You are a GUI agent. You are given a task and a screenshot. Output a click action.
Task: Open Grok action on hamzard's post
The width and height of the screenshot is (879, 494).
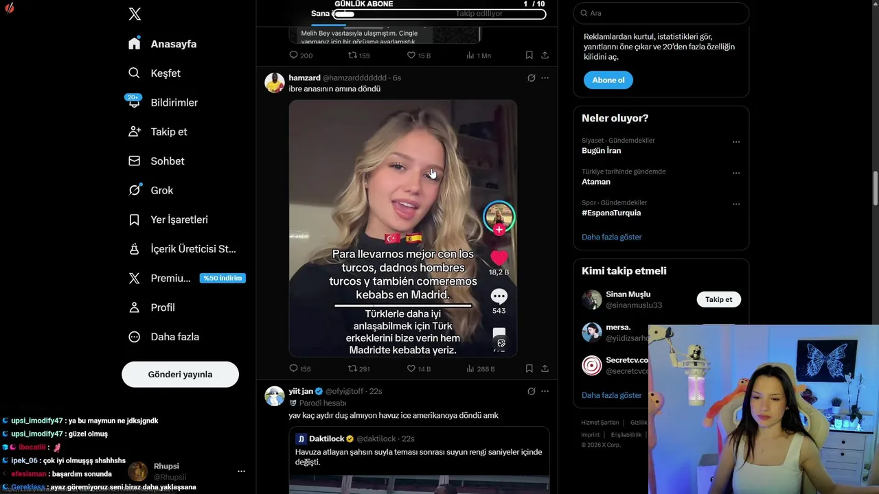point(531,78)
